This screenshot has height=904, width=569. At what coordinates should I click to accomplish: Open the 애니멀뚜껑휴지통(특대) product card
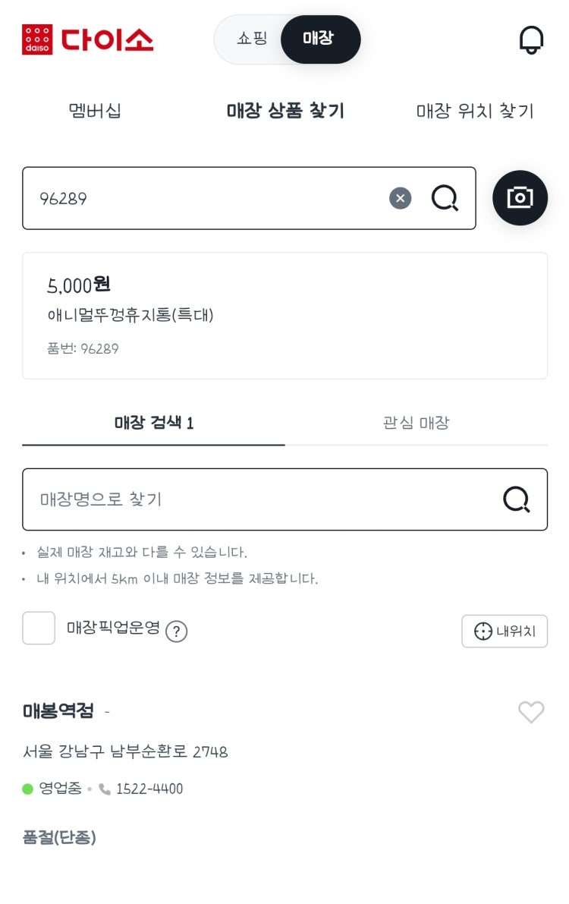(284, 315)
